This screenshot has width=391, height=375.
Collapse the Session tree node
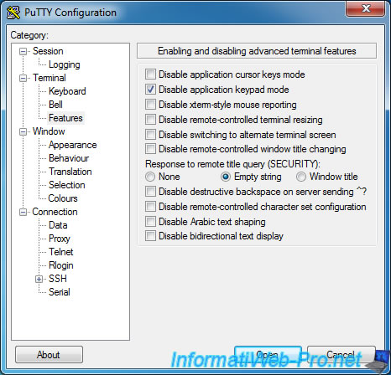click(x=23, y=51)
